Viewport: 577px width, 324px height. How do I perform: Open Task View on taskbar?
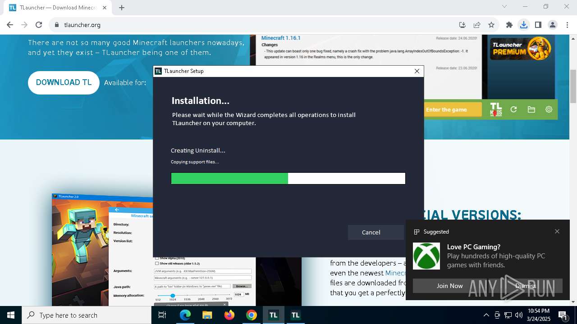point(162,315)
